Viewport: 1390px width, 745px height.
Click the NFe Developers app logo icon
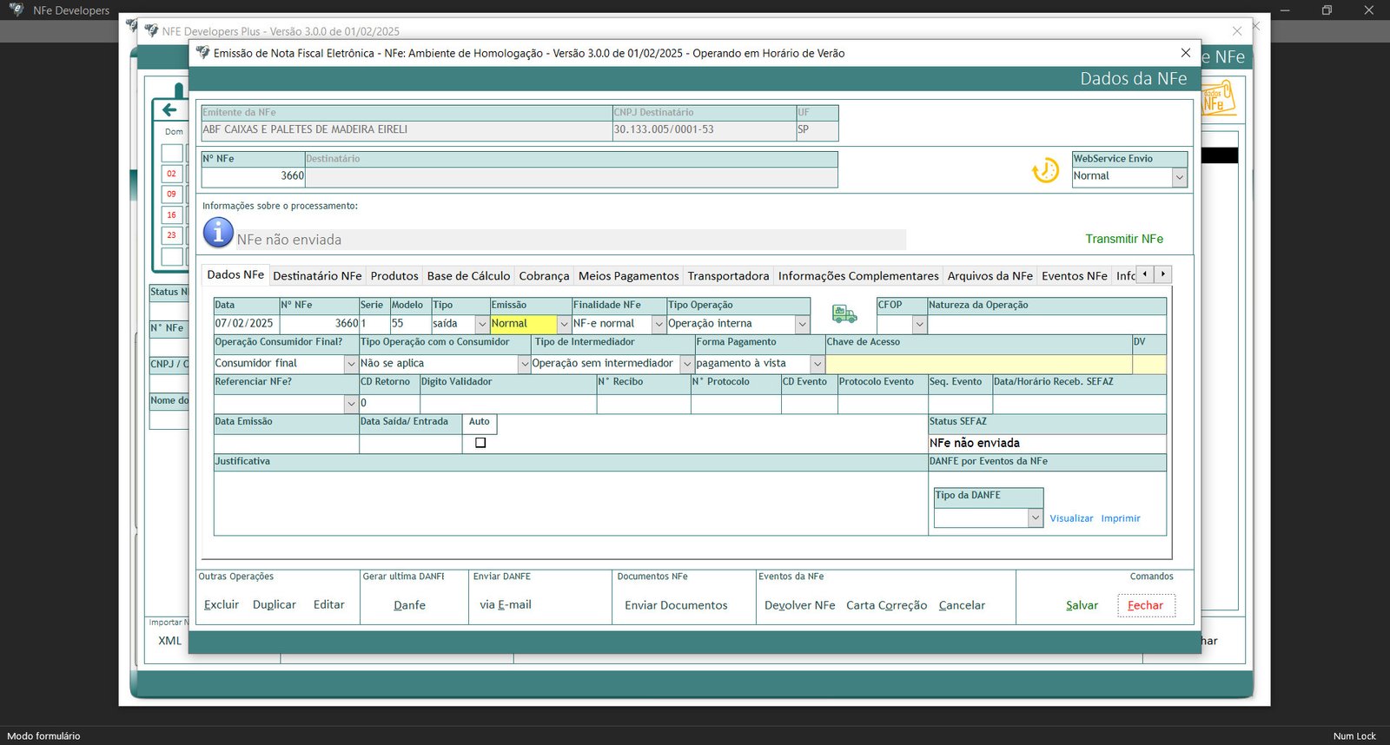(16, 10)
